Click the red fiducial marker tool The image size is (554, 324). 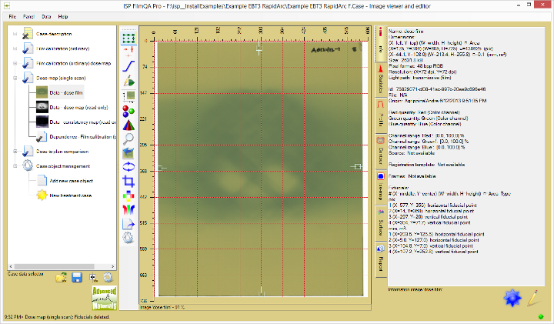click(x=128, y=52)
